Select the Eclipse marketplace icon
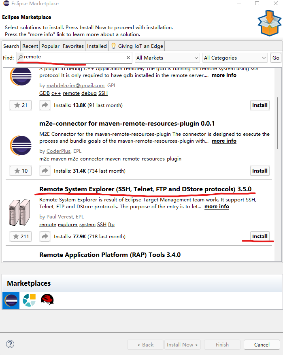This screenshot has width=283, height=355. click(x=11, y=300)
